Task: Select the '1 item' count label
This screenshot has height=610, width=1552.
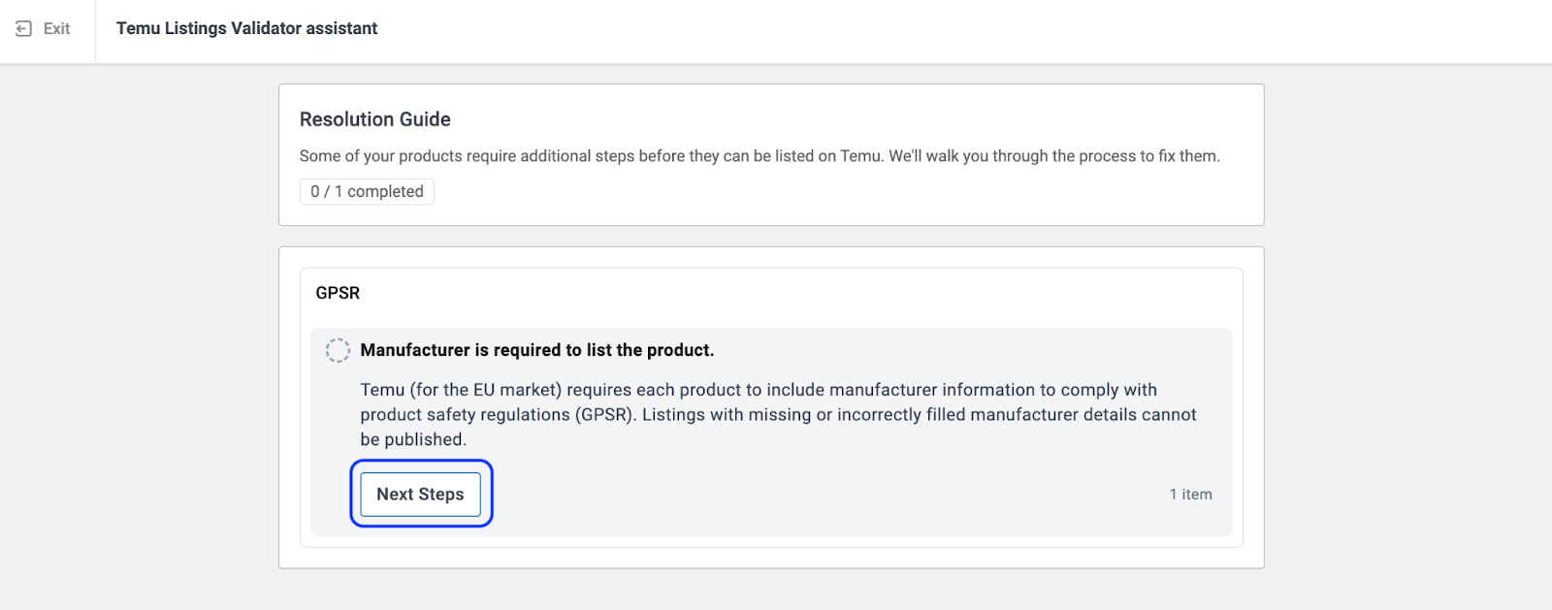Action: click(1190, 495)
